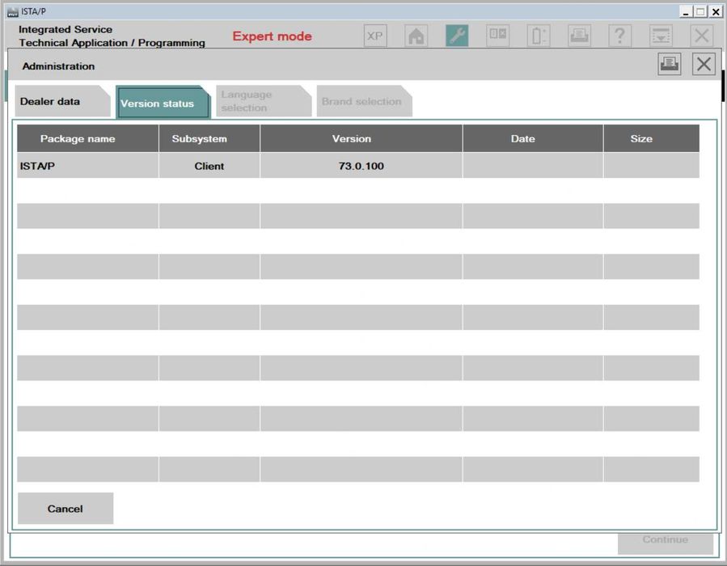Viewport: 727px width, 566px height.
Task: Click the Date column header
Action: [533, 138]
